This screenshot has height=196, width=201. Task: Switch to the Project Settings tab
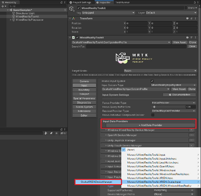80,3
